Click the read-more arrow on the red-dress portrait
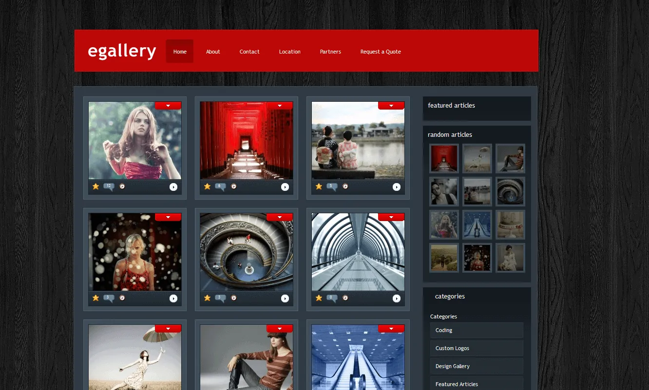Image resolution: width=649 pixels, height=390 pixels. [x=172, y=186]
